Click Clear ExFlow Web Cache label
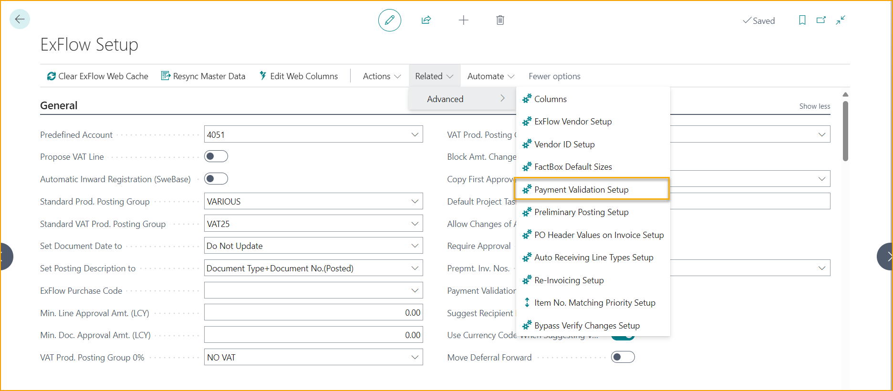The image size is (893, 391). [103, 76]
